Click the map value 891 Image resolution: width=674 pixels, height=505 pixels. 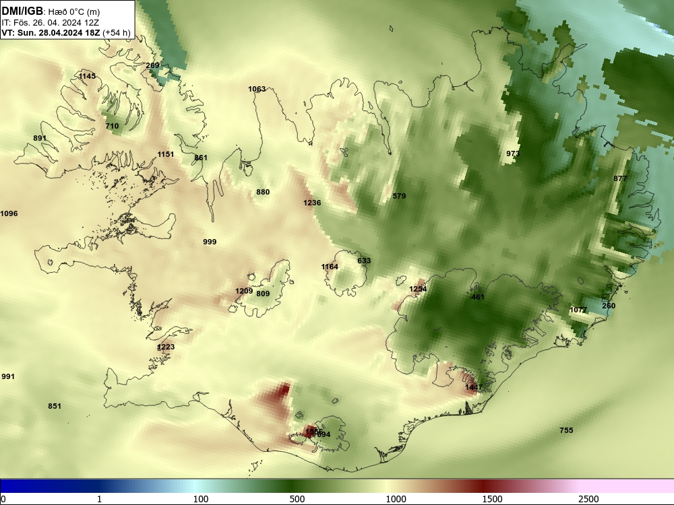point(40,138)
